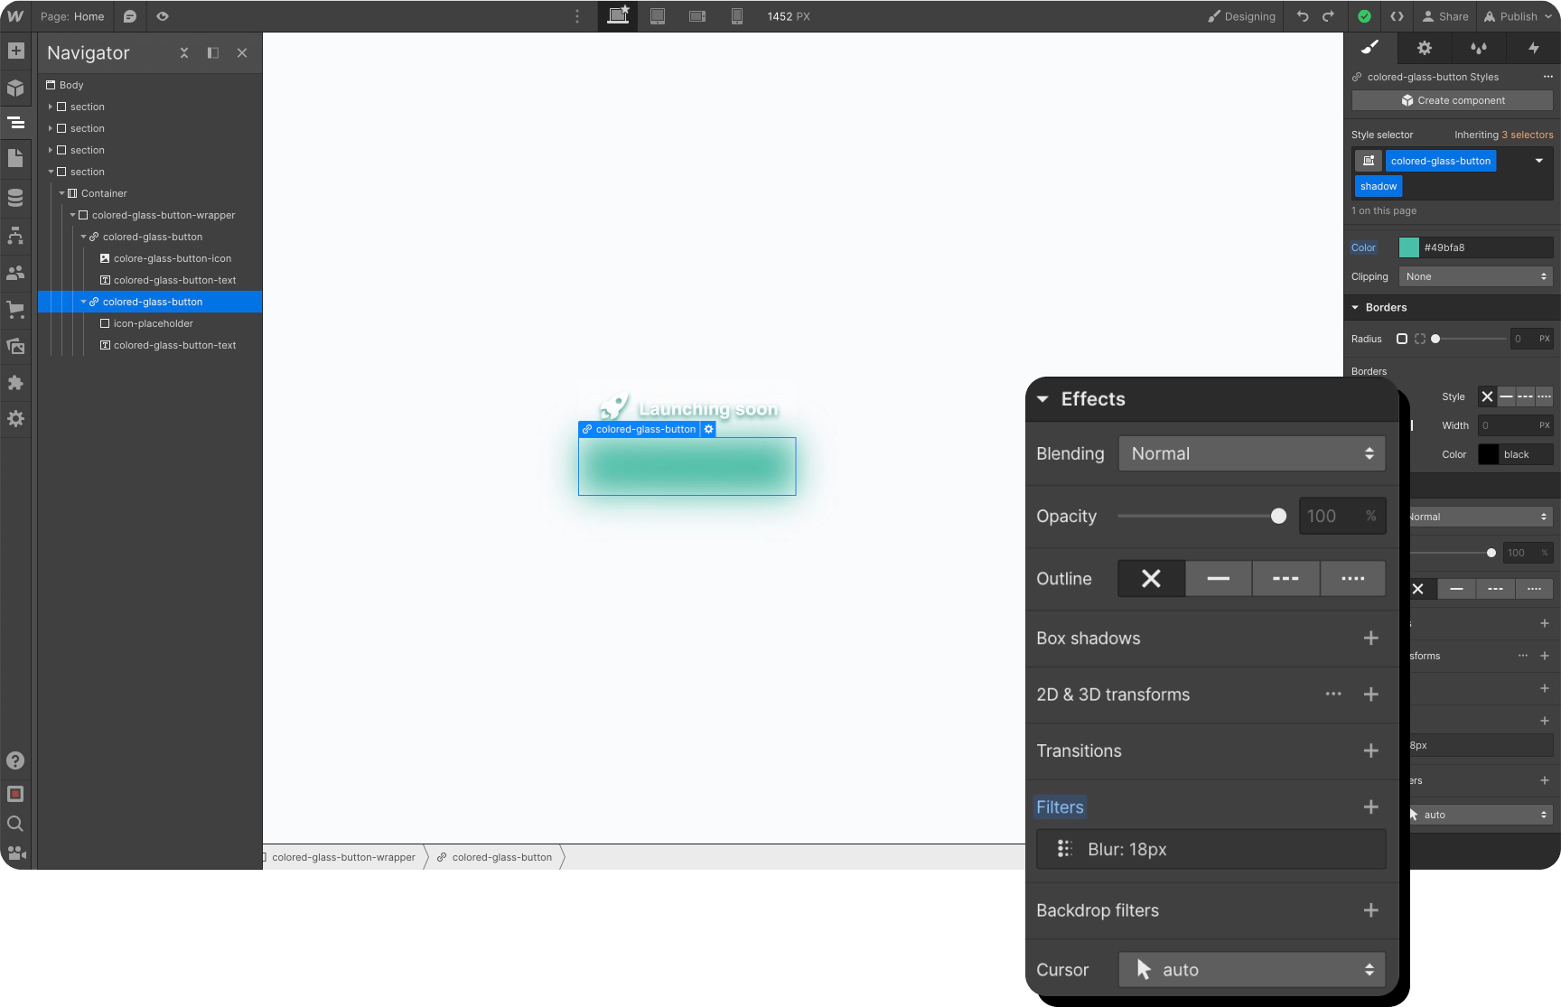Open the Blending dropdown in Effects
The width and height of the screenshot is (1561, 1007).
click(x=1250, y=453)
